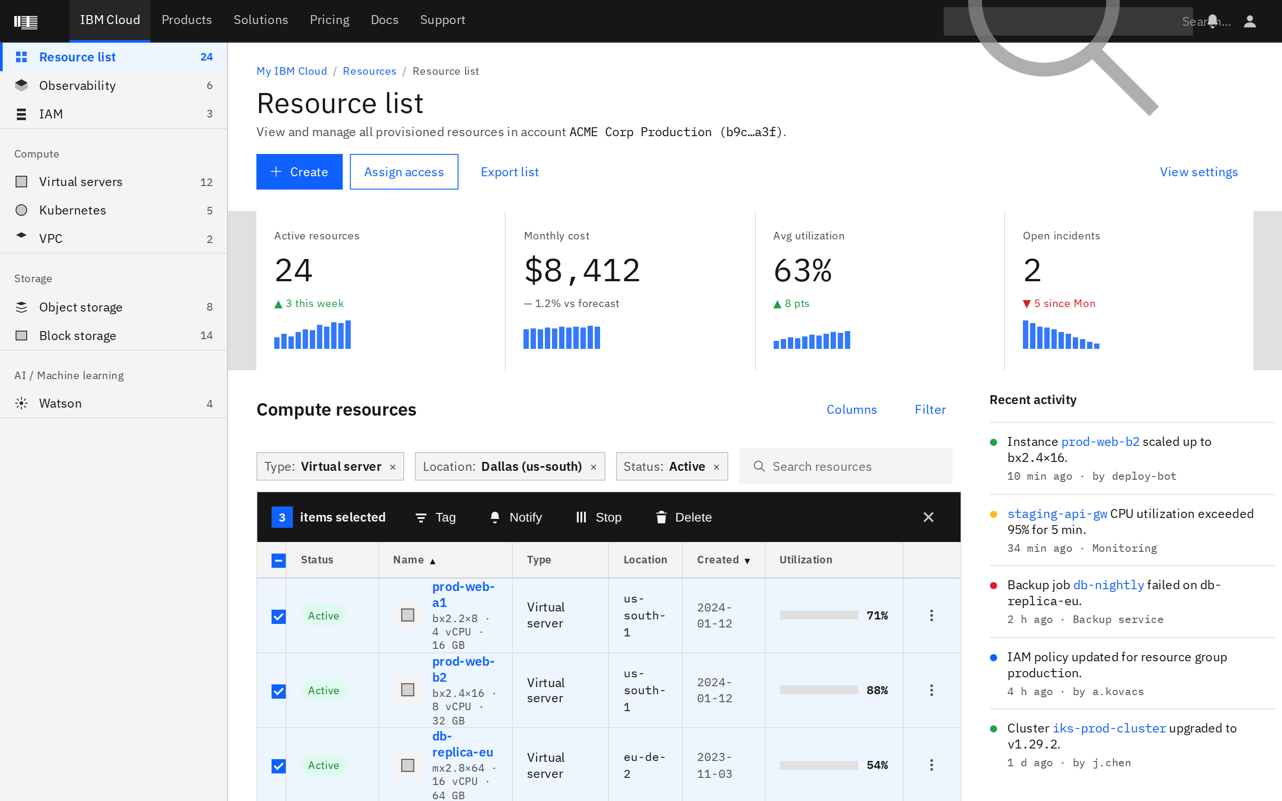Go to Pricing in the top nav
The width and height of the screenshot is (1282, 801).
(329, 20)
